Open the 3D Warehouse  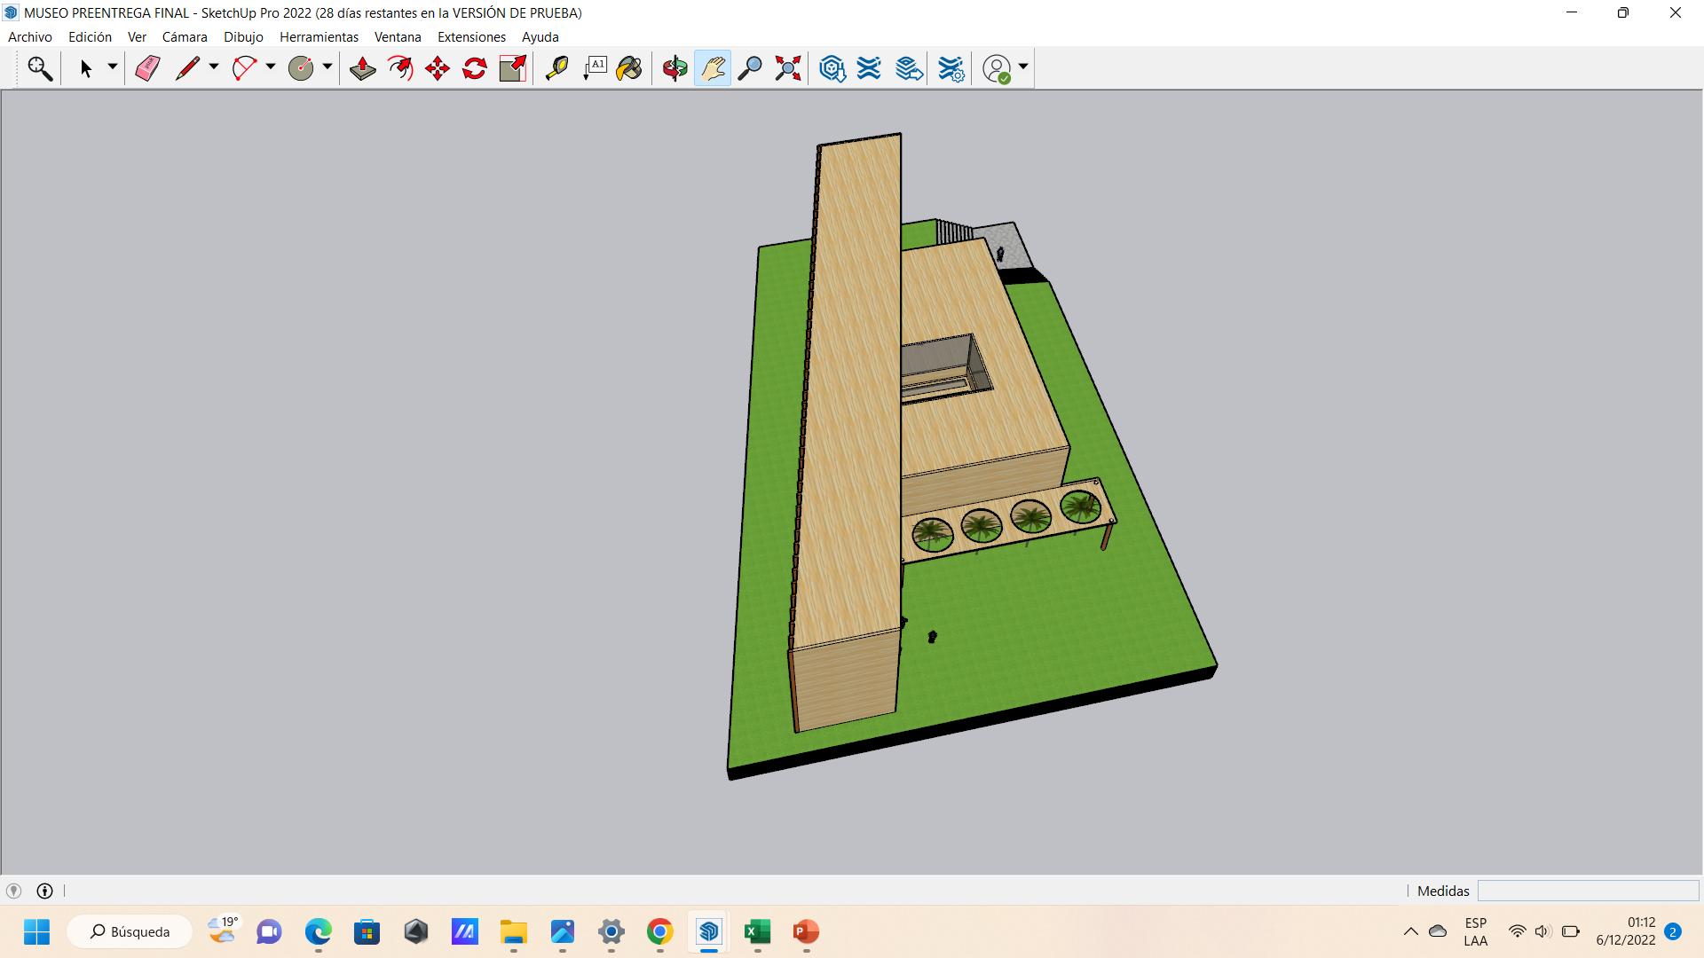point(832,68)
